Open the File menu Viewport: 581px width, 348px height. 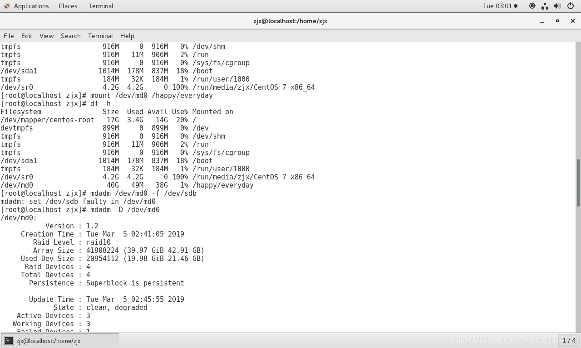(x=9, y=36)
